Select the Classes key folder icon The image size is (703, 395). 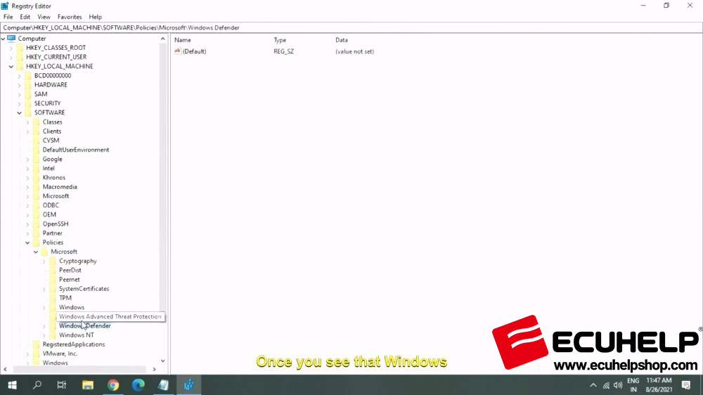click(37, 122)
